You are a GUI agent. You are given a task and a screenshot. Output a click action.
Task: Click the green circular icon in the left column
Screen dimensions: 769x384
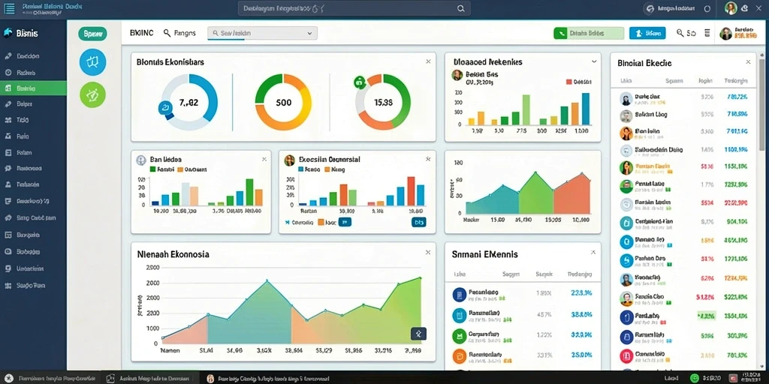click(92, 94)
